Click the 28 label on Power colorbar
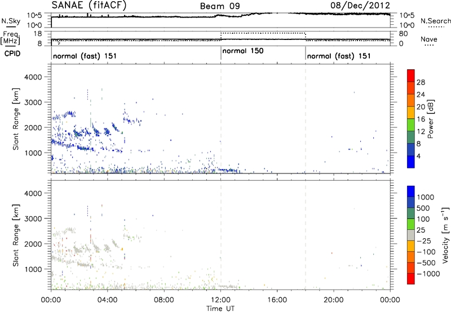Image resolution: width=451 pixels, height=312 pixels. [x=421, y=82]
